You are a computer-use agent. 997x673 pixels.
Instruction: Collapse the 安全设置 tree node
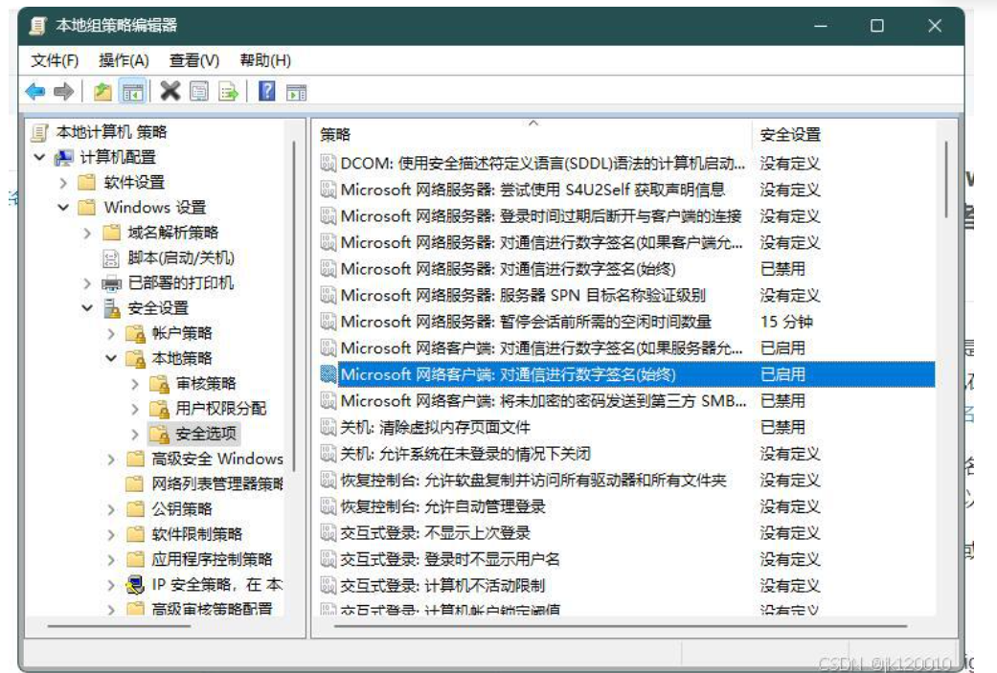click(87, 307)
